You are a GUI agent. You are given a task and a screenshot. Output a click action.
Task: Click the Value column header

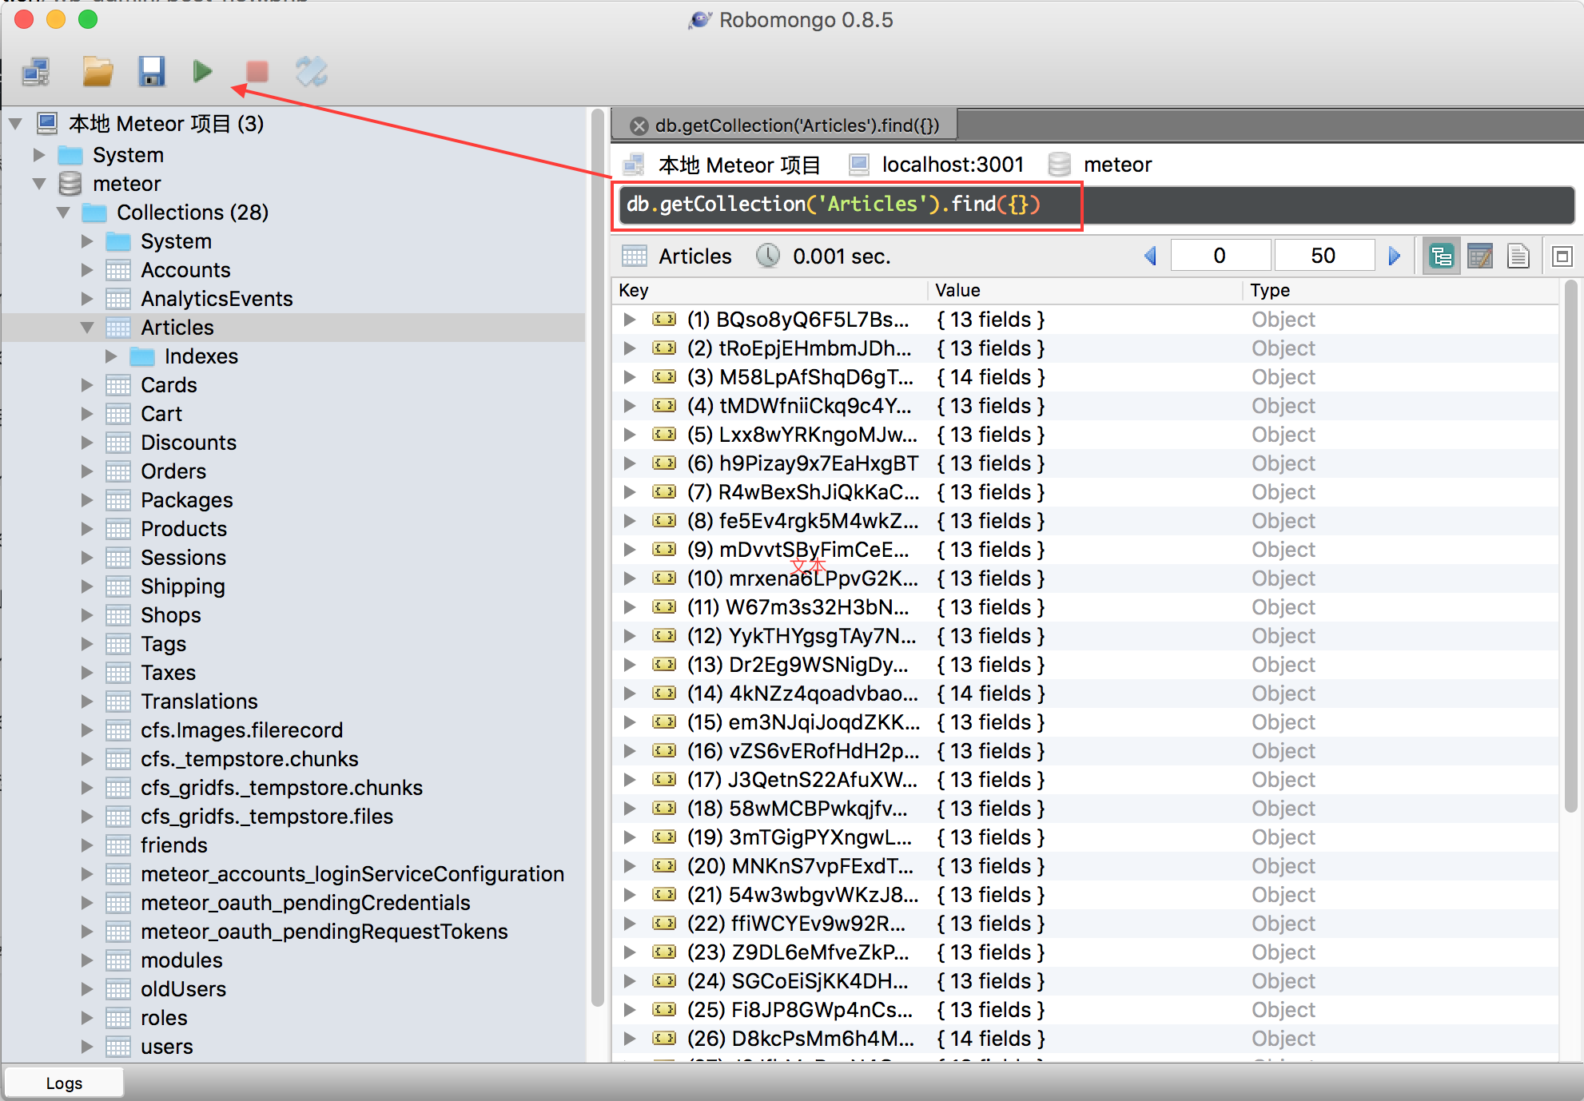click(1085, 291)
